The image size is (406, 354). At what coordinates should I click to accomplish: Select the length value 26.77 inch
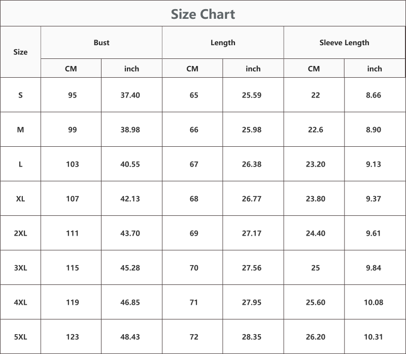[x=252, y=199]
